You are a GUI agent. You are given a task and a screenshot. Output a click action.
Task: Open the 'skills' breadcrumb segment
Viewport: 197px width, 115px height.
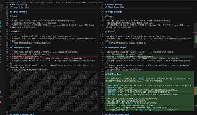38,2
